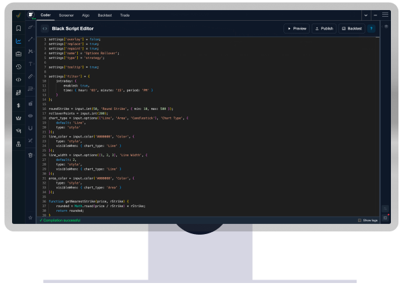The image size is (403, 285).
Task: Select the text T tool
Action: click(30, 64)
